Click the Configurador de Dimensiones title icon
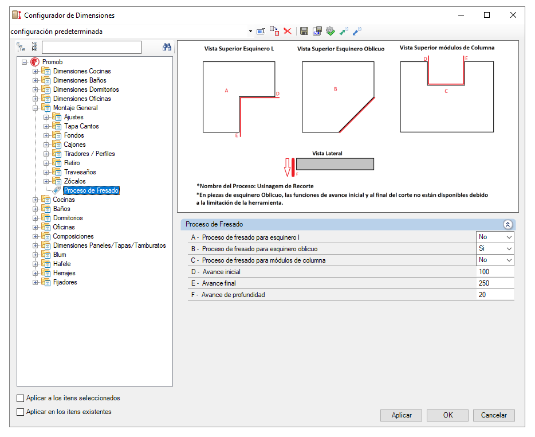The image size is (535, 437). (x=17, y=15)
